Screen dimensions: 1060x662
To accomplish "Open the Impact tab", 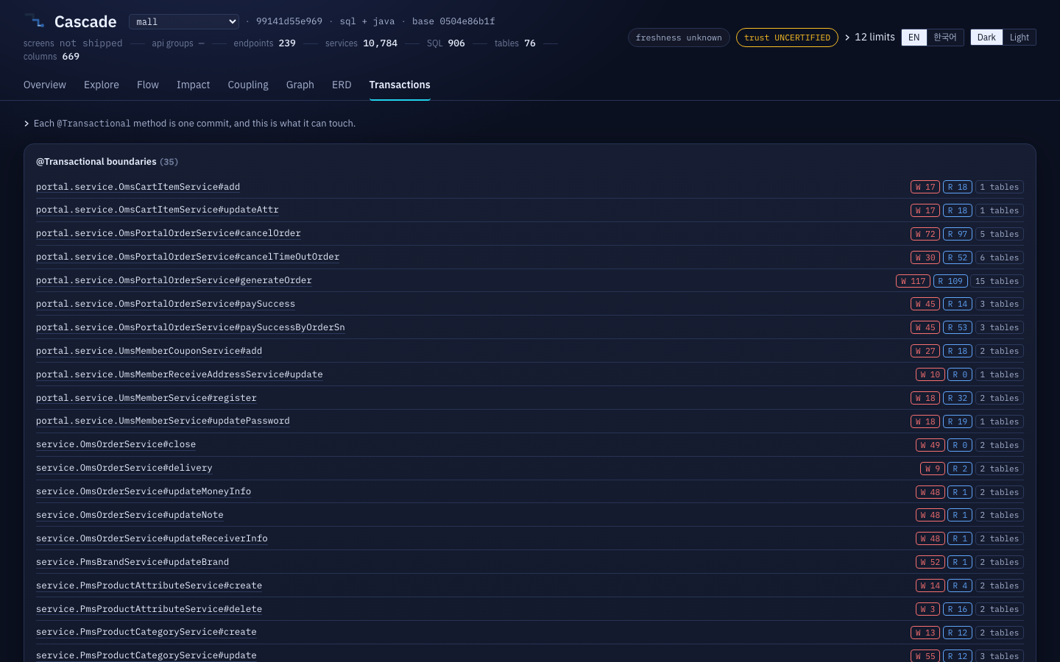I will [193, 85].
